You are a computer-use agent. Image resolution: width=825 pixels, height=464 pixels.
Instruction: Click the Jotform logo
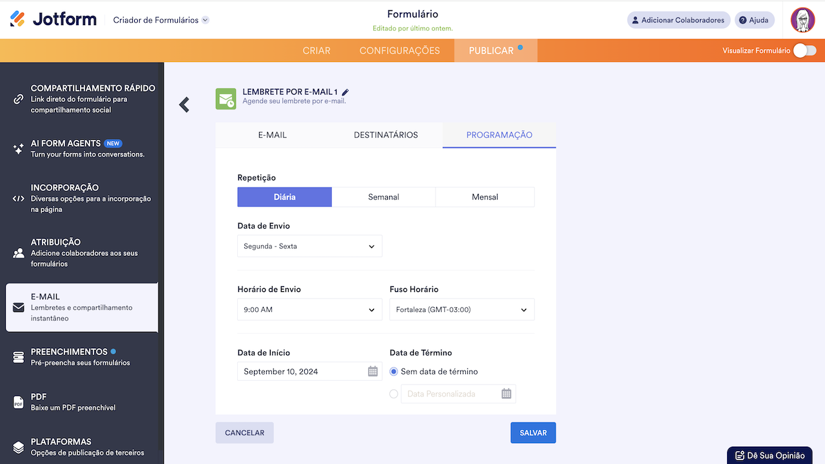53,19
